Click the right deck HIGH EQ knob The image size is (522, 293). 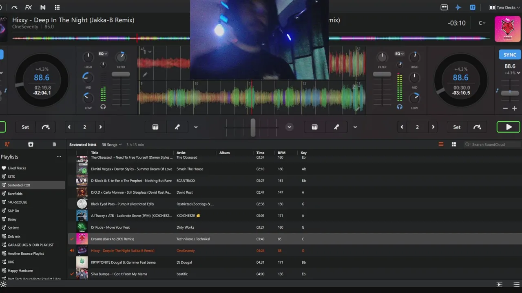414,57
